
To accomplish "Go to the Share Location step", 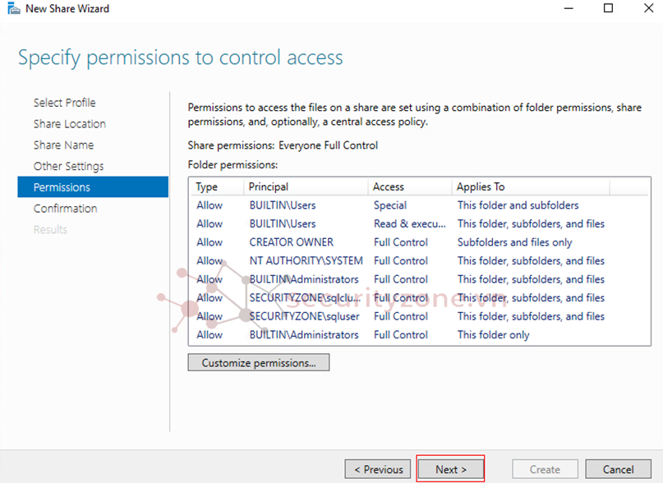I will [x=69, y=124].
